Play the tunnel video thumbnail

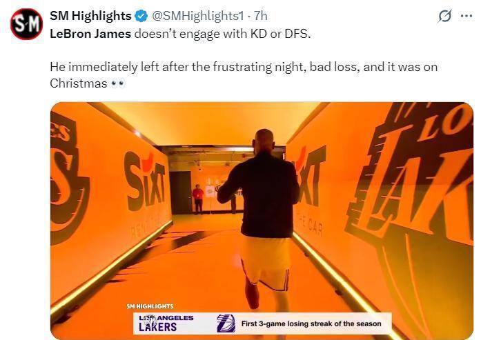(262, 221)
